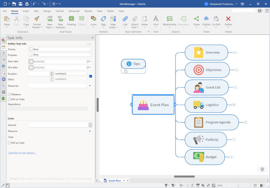Click the Publish cloud icon
Screen dimensions: 270x188
[x=206, y=19]
